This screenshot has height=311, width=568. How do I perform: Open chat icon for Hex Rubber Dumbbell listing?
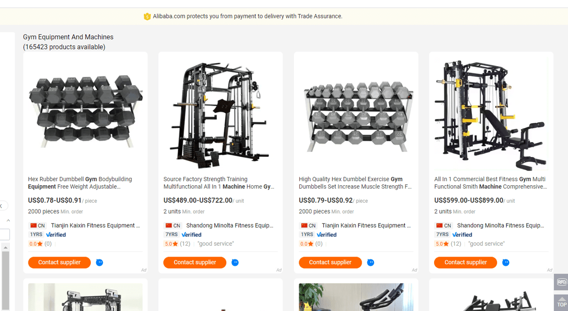[99, 262]
